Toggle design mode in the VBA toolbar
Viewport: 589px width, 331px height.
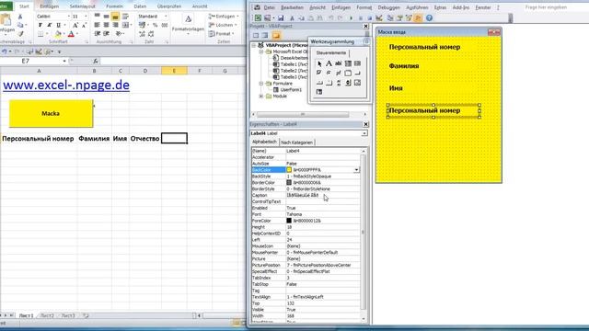(x=379, y=18)
